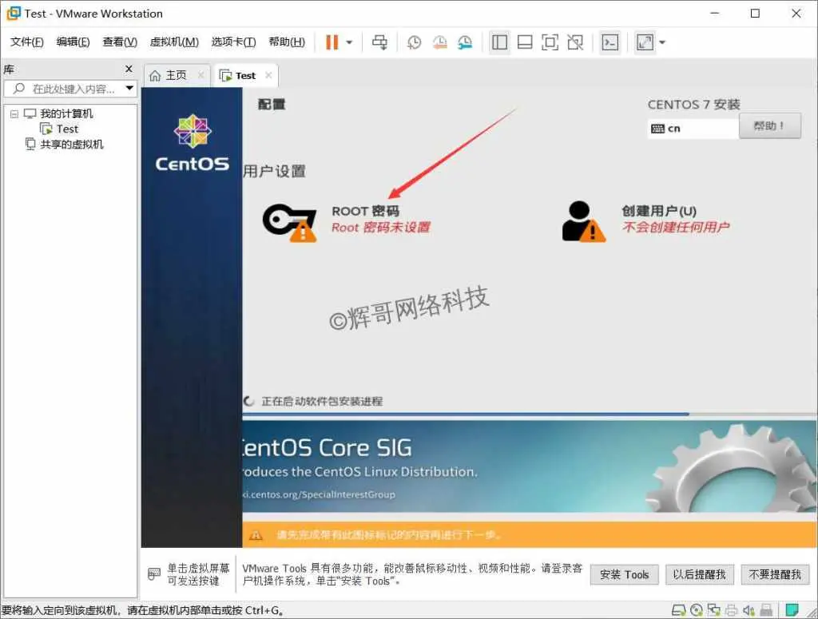Click the installation progress bar
The image size is (818, 619).
point(530,414)
